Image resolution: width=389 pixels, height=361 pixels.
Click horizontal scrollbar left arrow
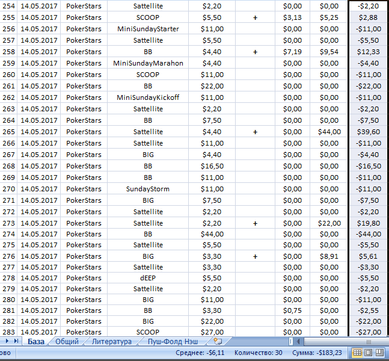tap(298, 342)
